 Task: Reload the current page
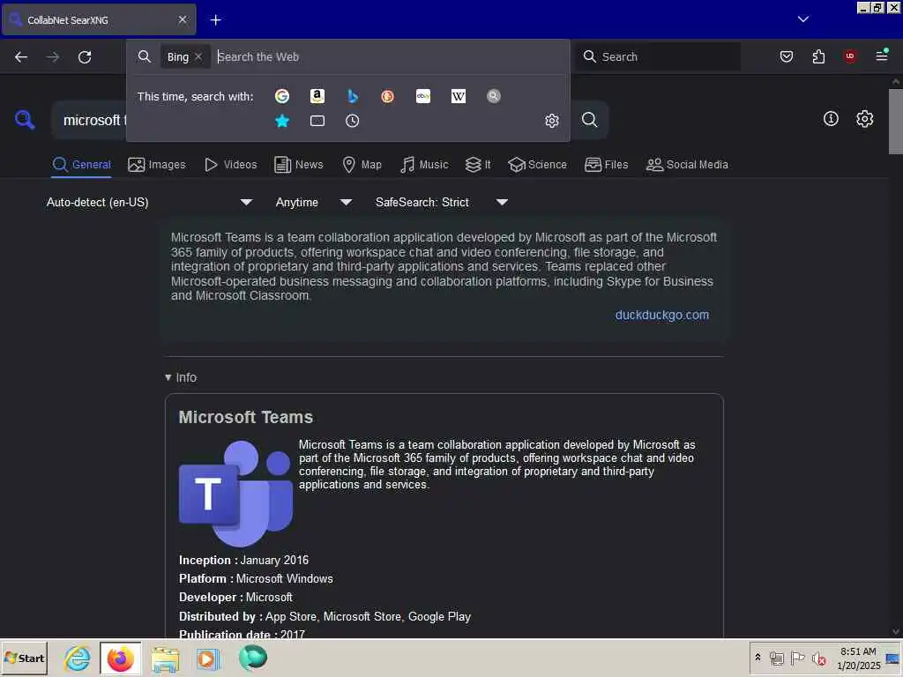[x=85, y=57]
